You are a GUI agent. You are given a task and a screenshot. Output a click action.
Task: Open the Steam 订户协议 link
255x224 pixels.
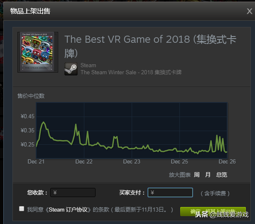pos(68,209)
